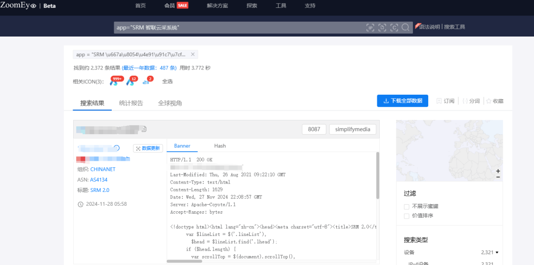Open the 搜索工具 link

pos(454,27)
